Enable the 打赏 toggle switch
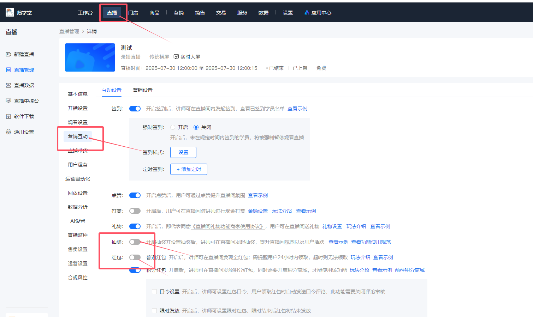Image resolution: width=533 pixels, height=317 pixels. tap(135, 211)
